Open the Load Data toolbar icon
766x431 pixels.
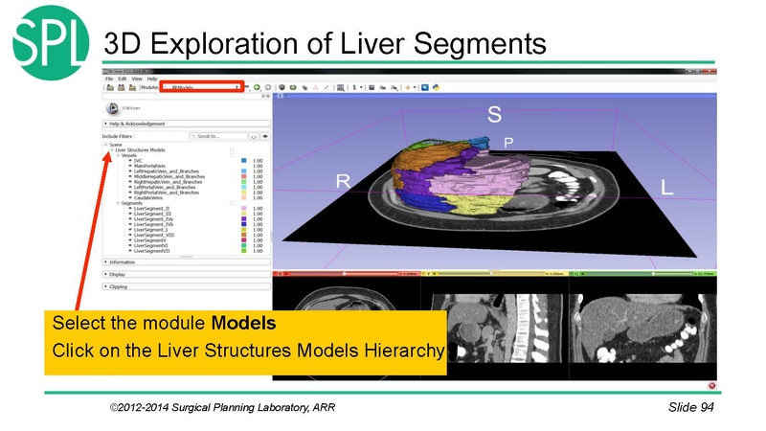110,87
